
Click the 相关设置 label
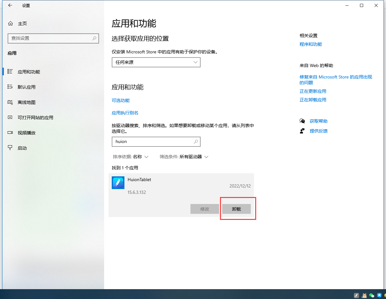309,36
